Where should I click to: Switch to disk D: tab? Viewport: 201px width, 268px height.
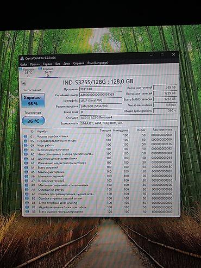coord(48,72)
